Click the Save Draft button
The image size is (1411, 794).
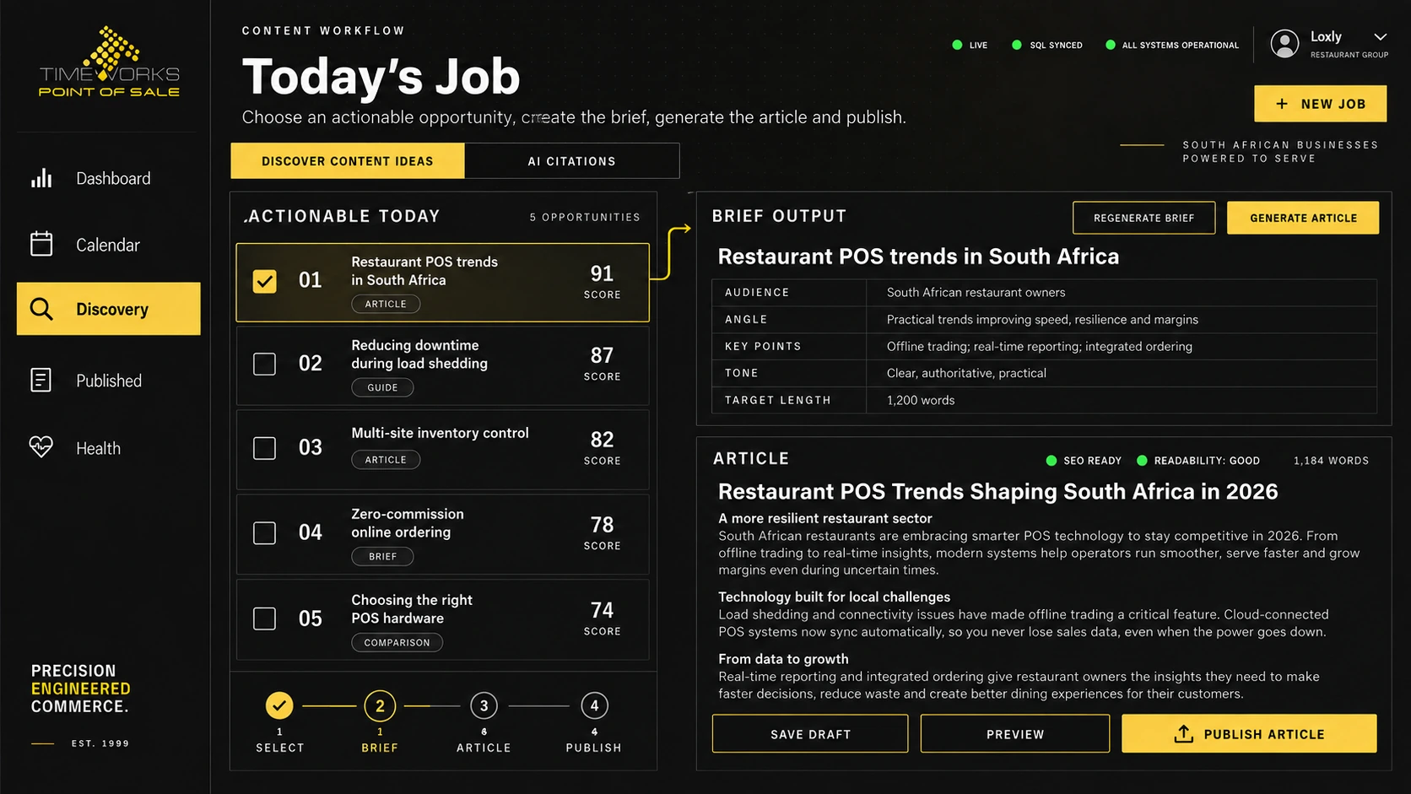point(810,734)
